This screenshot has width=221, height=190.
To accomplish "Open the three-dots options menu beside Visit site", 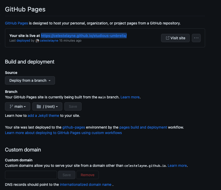I will coord(196,38).
